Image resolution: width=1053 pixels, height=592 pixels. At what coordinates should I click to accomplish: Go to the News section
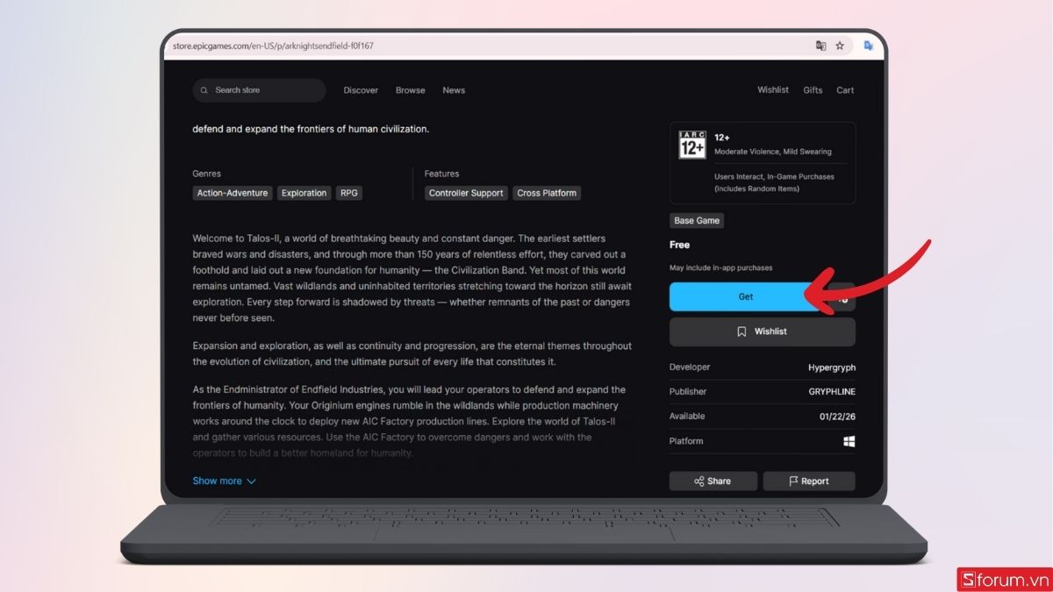[x=454, y=90]
